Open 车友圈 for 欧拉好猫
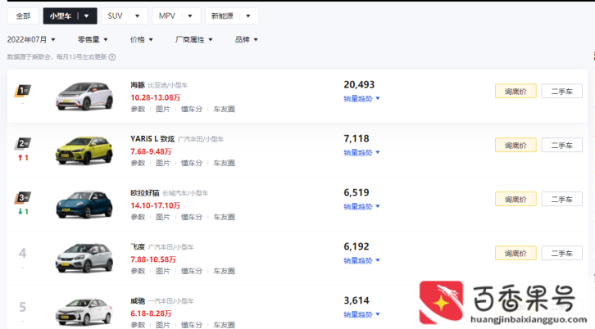This screenshot has width=595, height=329. (x=224, y=217)
